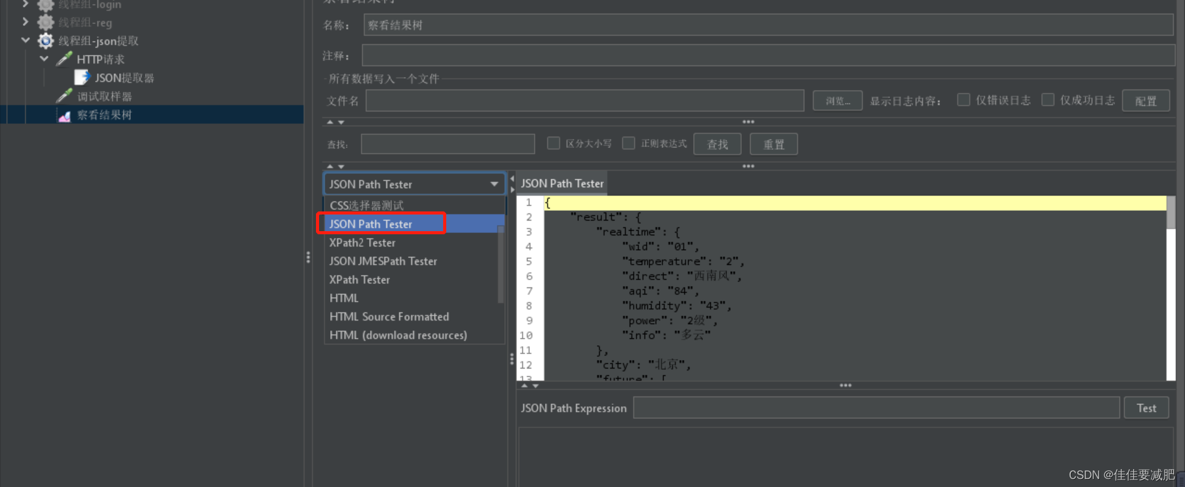The image size is (1185, 487).
Task: Click the "temperature": "2" line in JSON
Action: tap(683, 261)
